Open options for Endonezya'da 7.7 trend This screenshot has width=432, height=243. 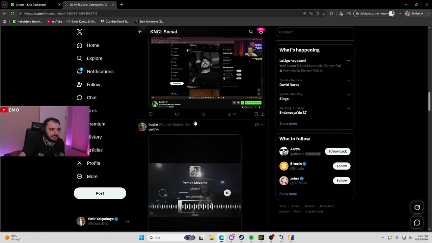tap(348, 109)
